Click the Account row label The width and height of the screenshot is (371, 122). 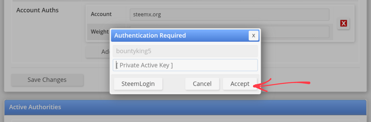point(101,14)
